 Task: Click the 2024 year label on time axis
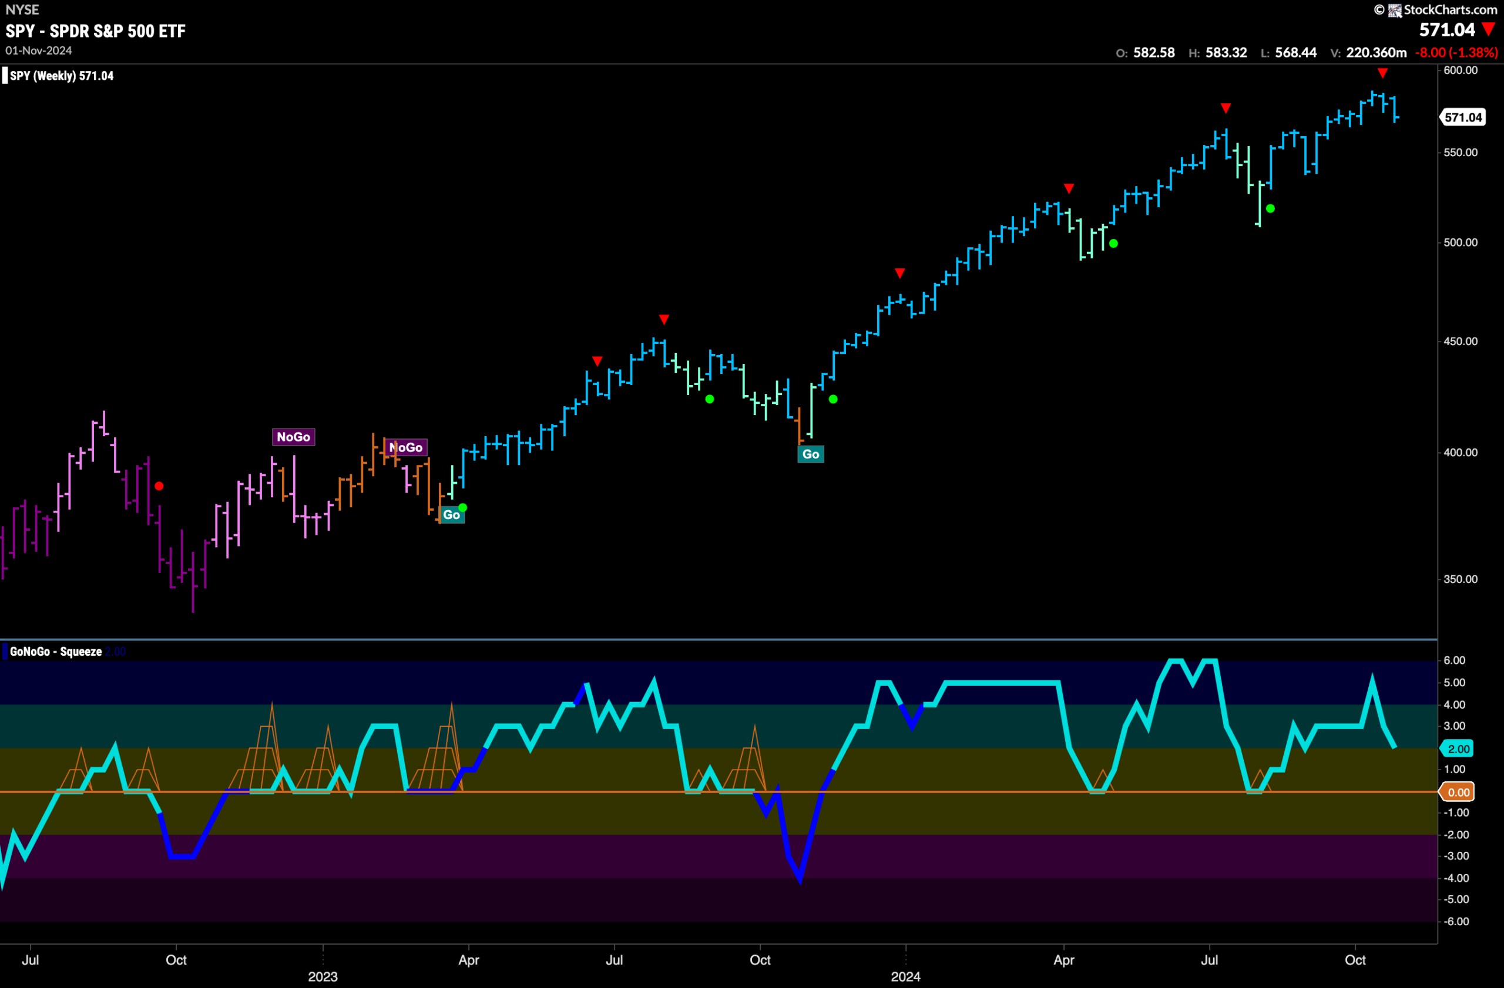(905, 977)
